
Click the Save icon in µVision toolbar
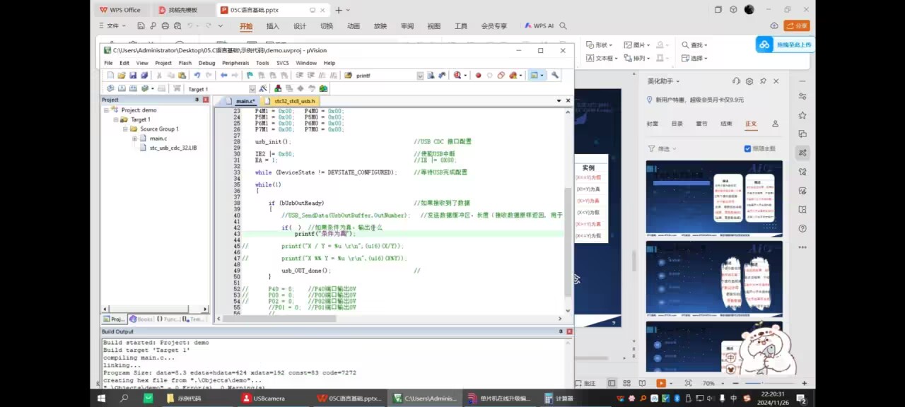(x=133, y=76)
